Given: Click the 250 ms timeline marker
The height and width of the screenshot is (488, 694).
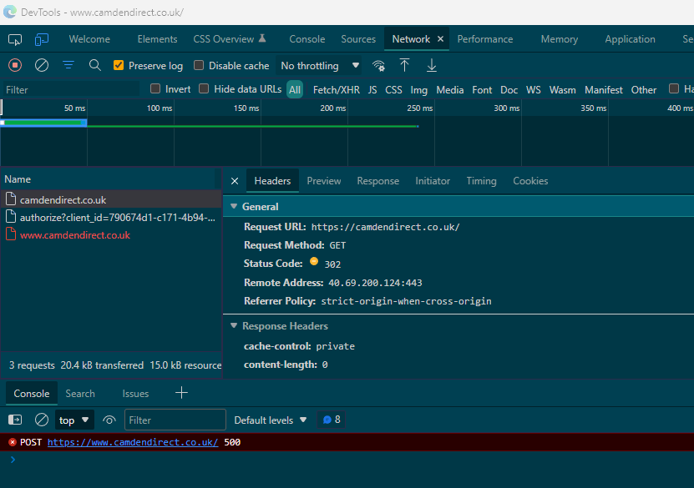Looking at the screenshot, I should pyautogui.click(x=419, y=108).
